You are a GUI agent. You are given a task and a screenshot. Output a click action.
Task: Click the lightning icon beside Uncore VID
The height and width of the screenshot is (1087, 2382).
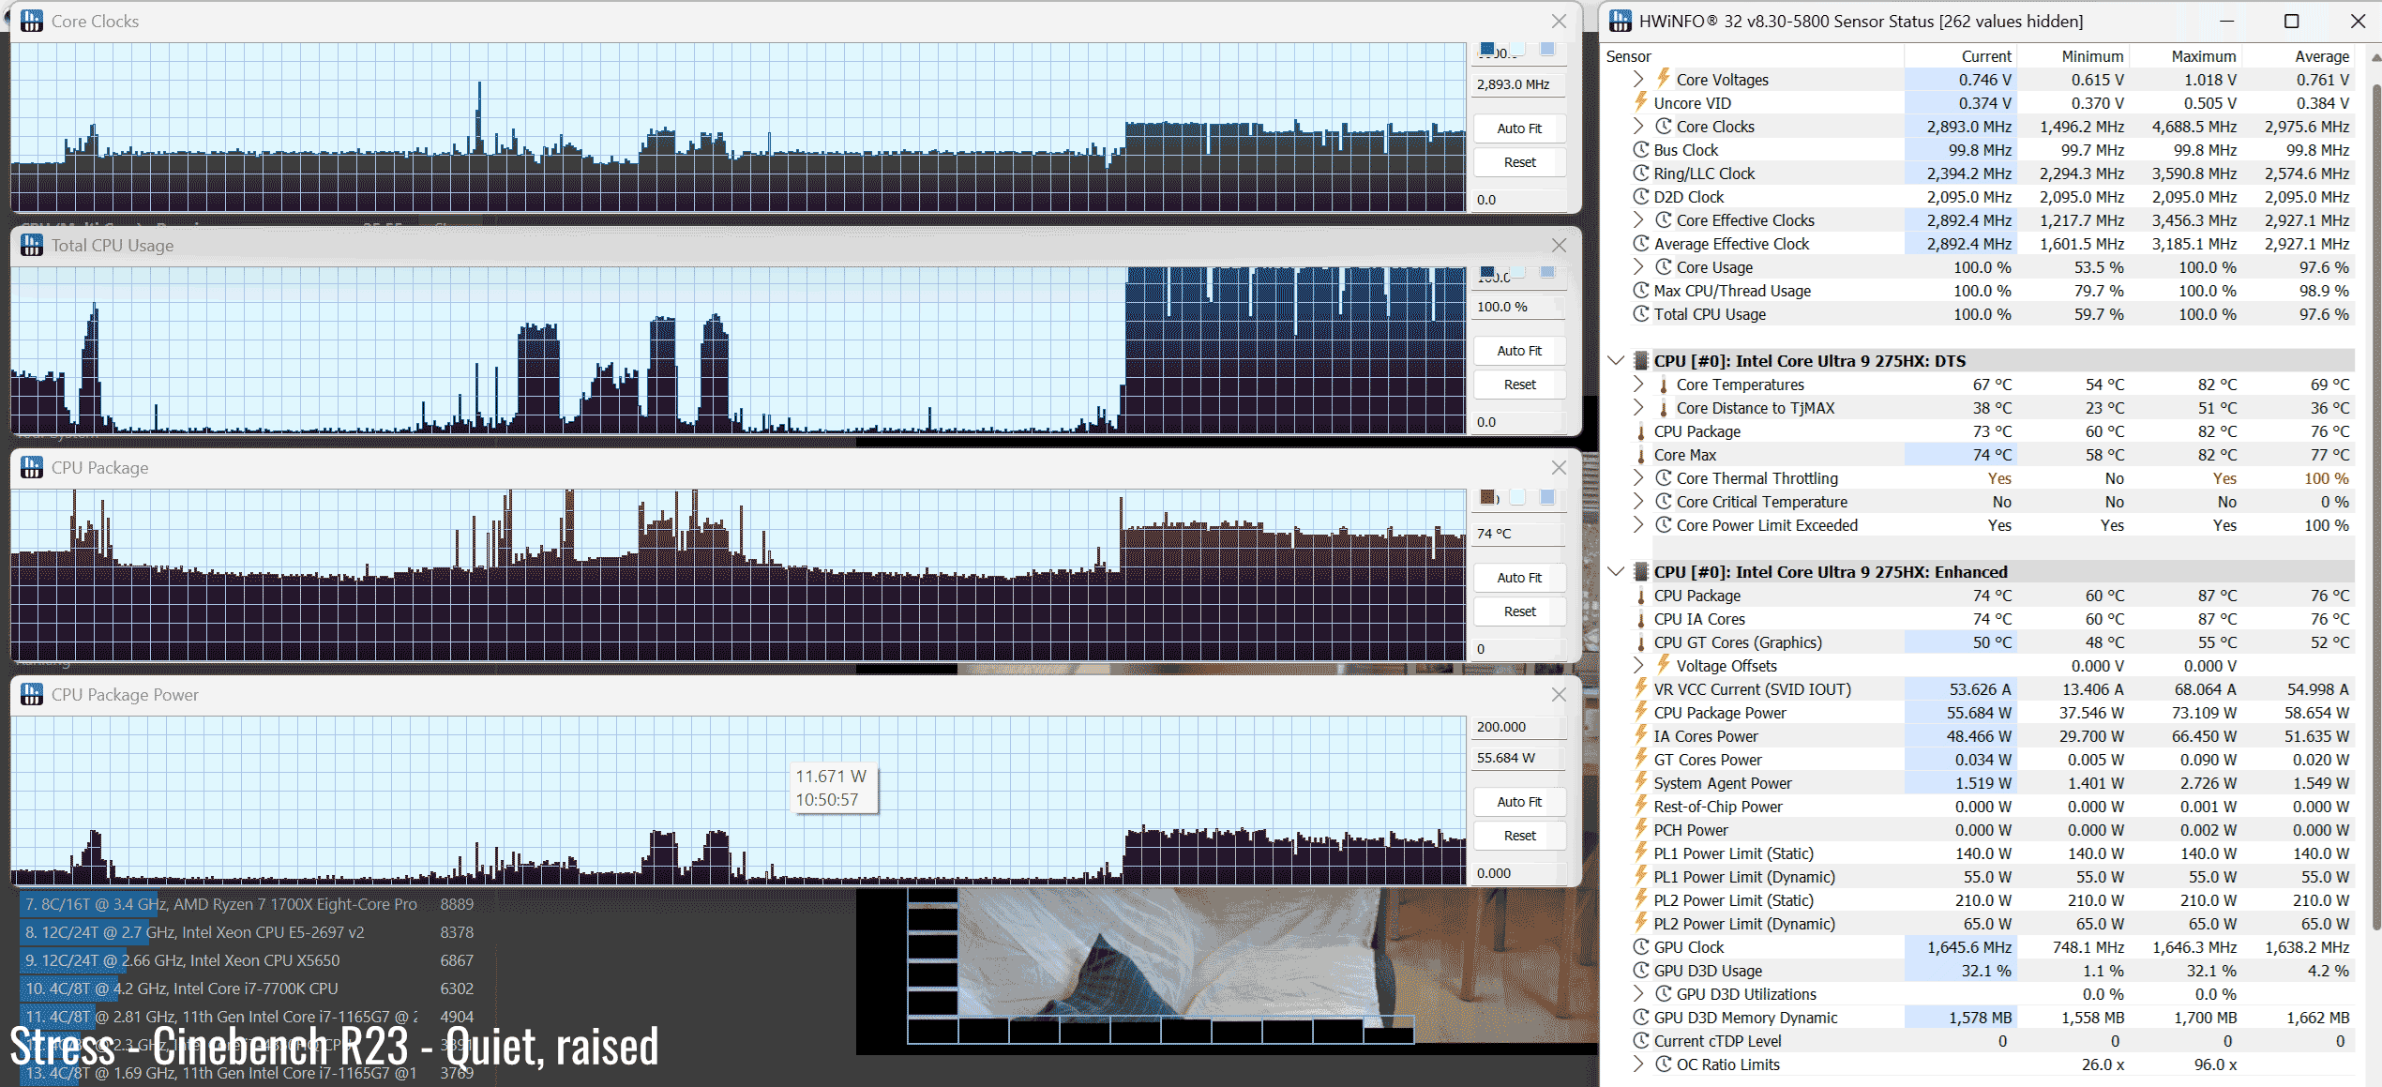tap(1640, 103)
